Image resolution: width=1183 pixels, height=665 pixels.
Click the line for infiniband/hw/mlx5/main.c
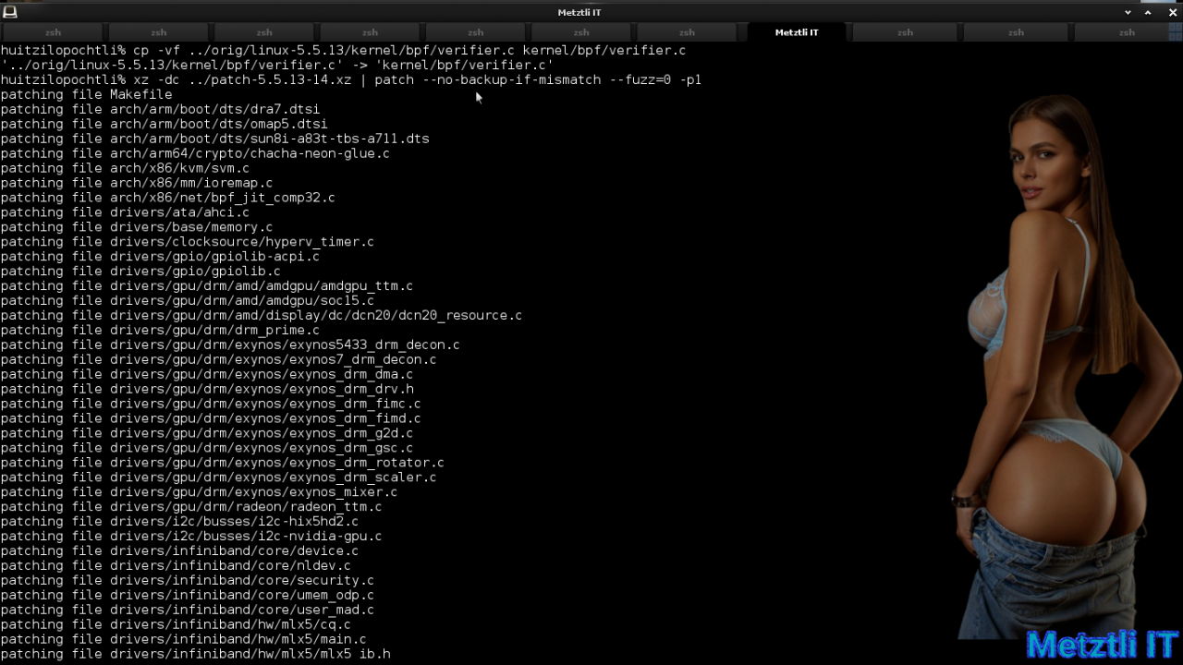[183, 641]
